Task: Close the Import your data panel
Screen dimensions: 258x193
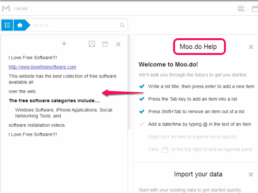Action: pos(251,174)
